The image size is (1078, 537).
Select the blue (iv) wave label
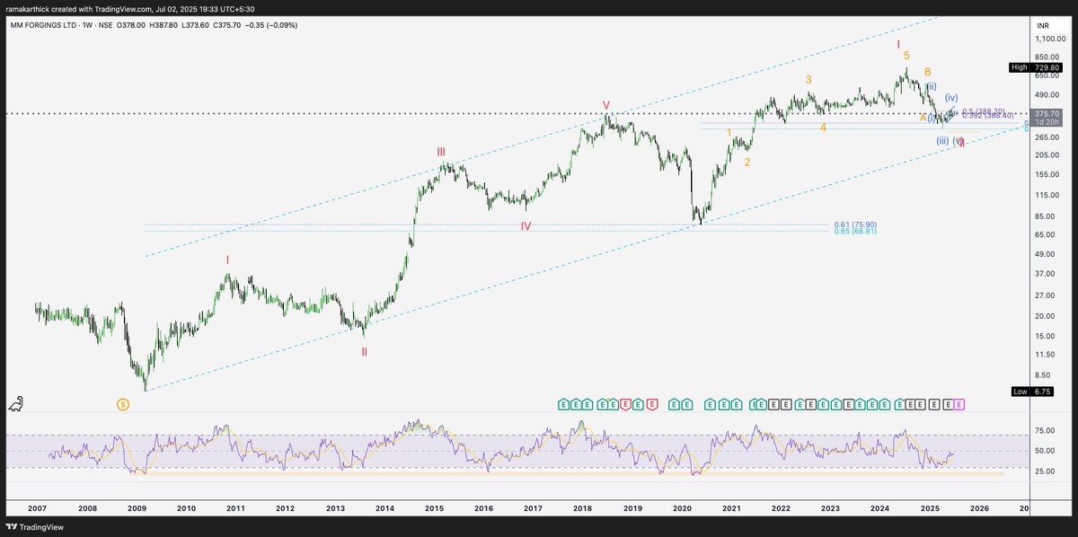coord(951,97)
